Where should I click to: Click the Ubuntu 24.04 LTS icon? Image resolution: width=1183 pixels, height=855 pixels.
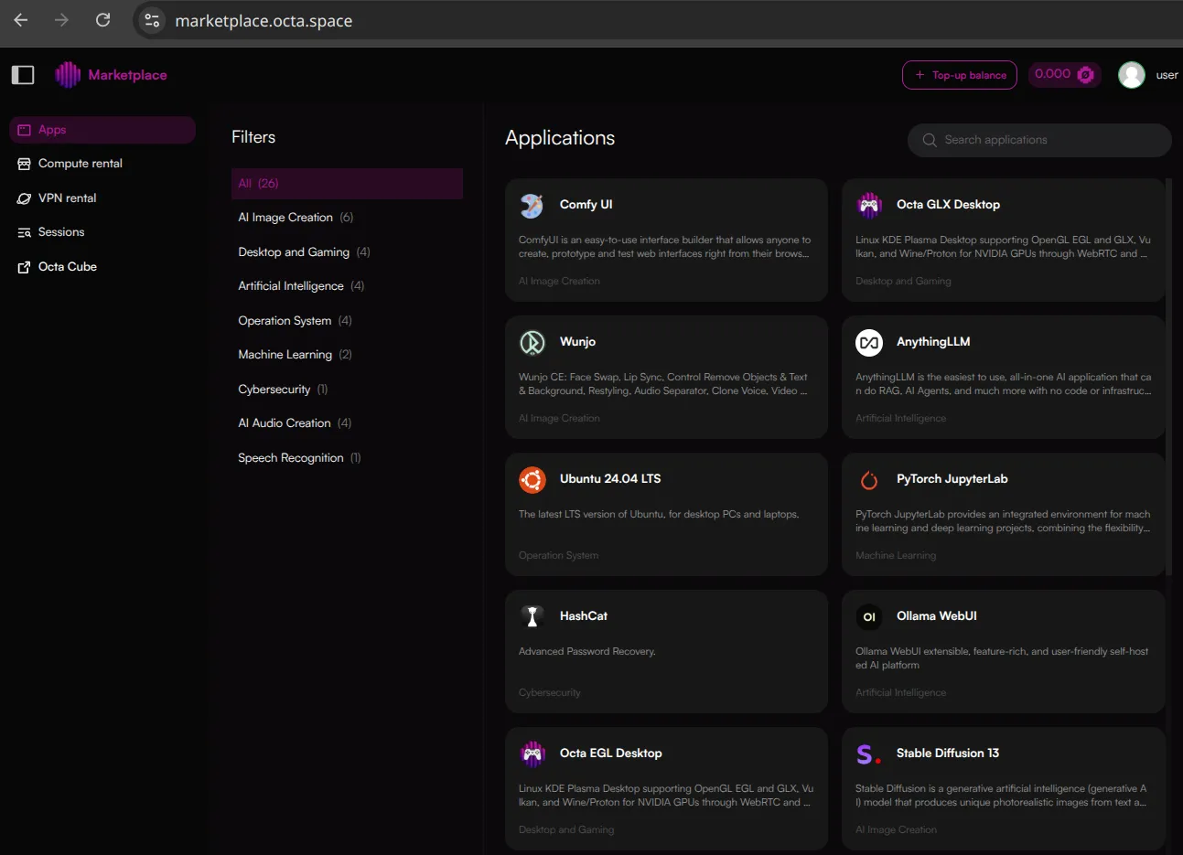[532, 479]
